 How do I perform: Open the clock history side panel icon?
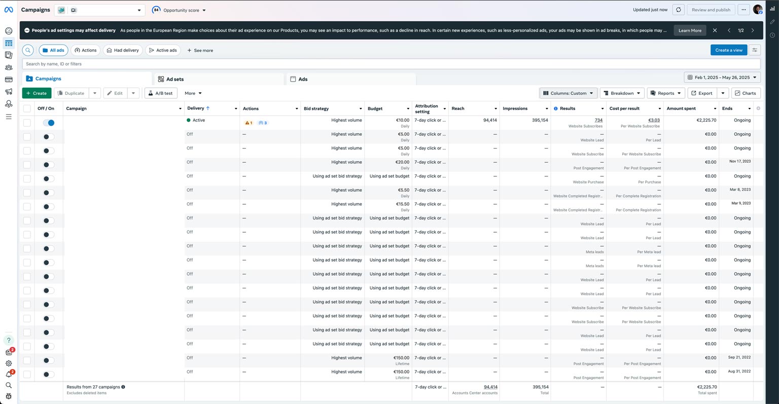tap(772, 35)
